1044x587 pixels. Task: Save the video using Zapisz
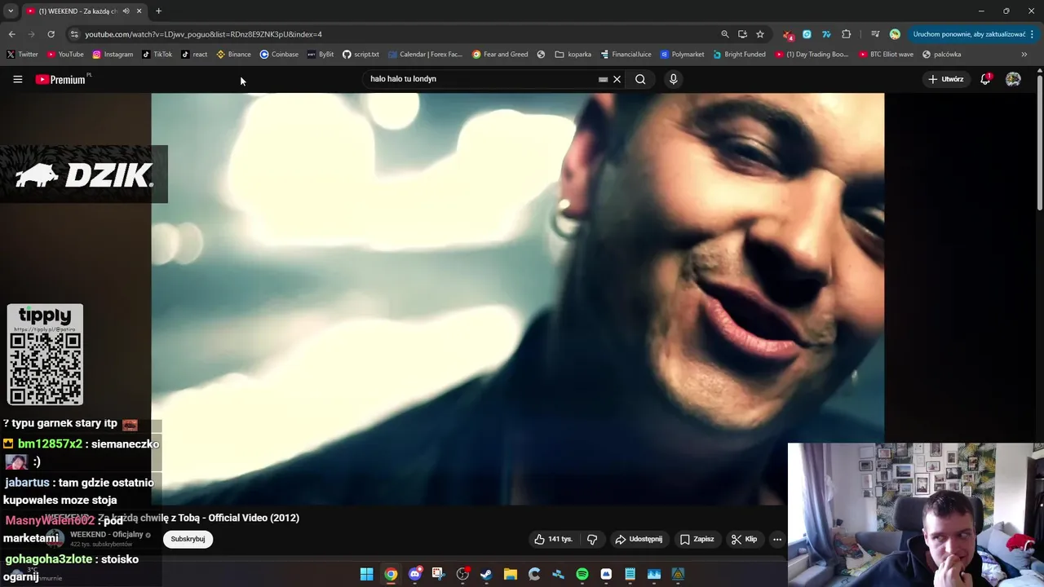click(x=697, y=539)
